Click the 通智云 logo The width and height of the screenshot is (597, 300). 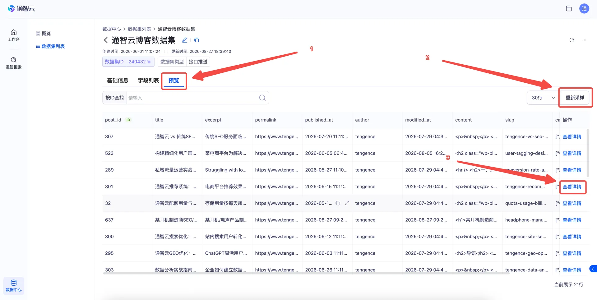tap(21, 9)
